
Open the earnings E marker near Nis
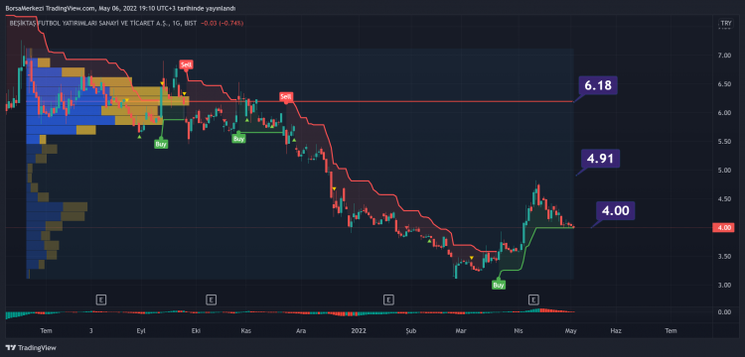click(534, 299)
